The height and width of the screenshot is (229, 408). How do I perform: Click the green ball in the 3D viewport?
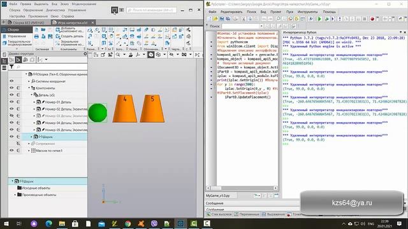[x=98, y=113]
